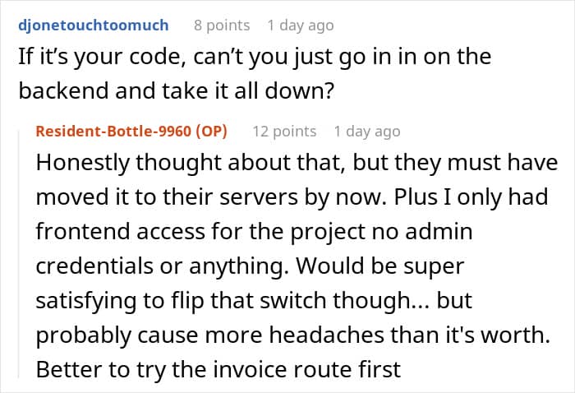Click the line starting 'Honestly thought about that'

coord(297,163)
